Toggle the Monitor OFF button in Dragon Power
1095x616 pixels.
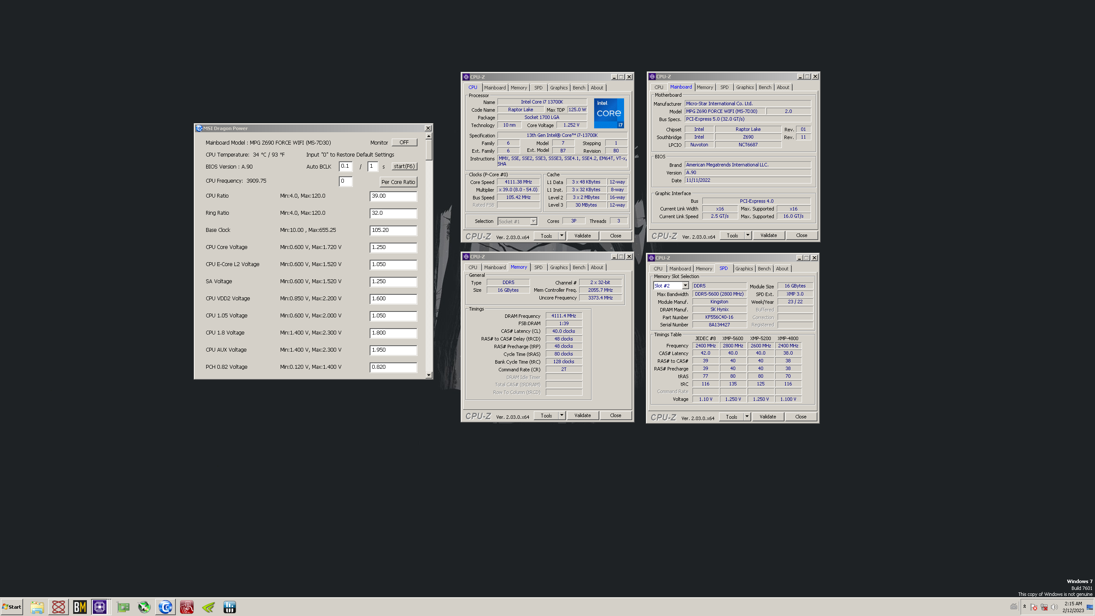404,142
